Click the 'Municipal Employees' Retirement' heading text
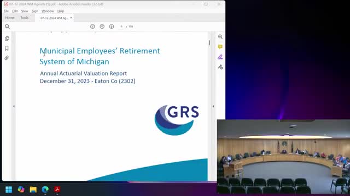This screenshot has width=350, height=196. [100, 51]
